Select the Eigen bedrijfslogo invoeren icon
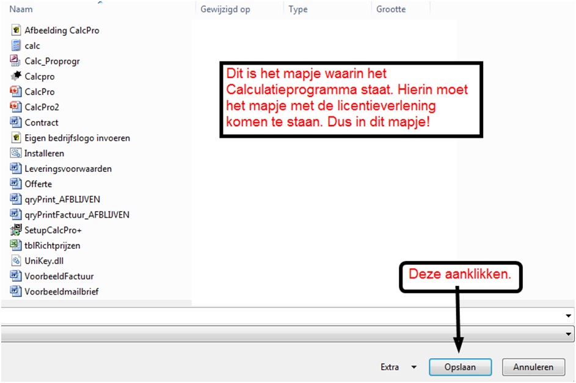 [16, 138]
